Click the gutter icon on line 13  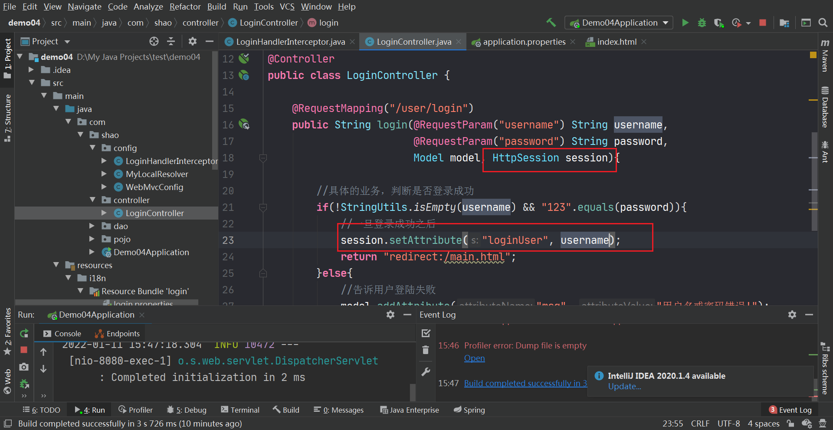[x=244, y=75]
